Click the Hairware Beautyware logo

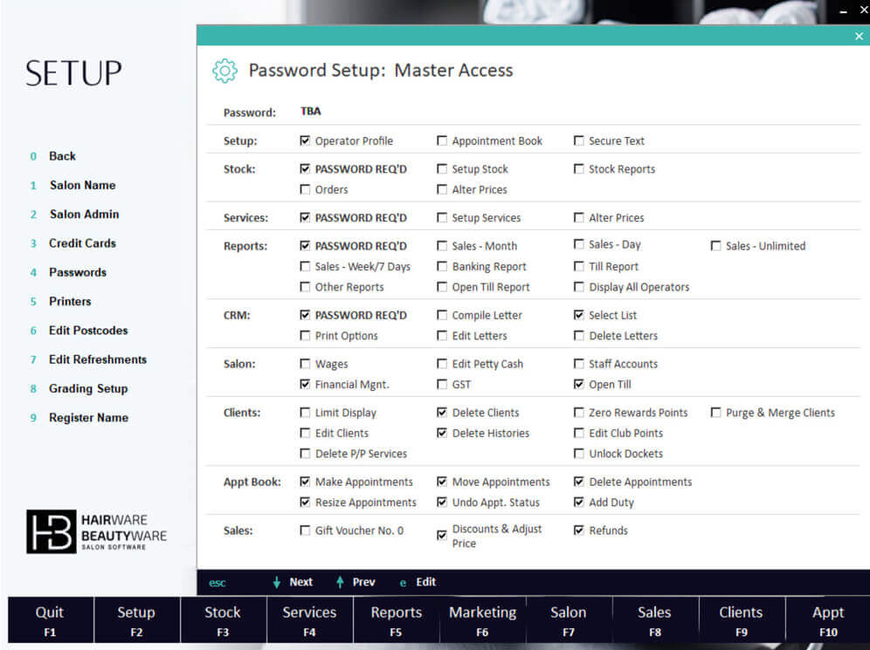(96, 531)
